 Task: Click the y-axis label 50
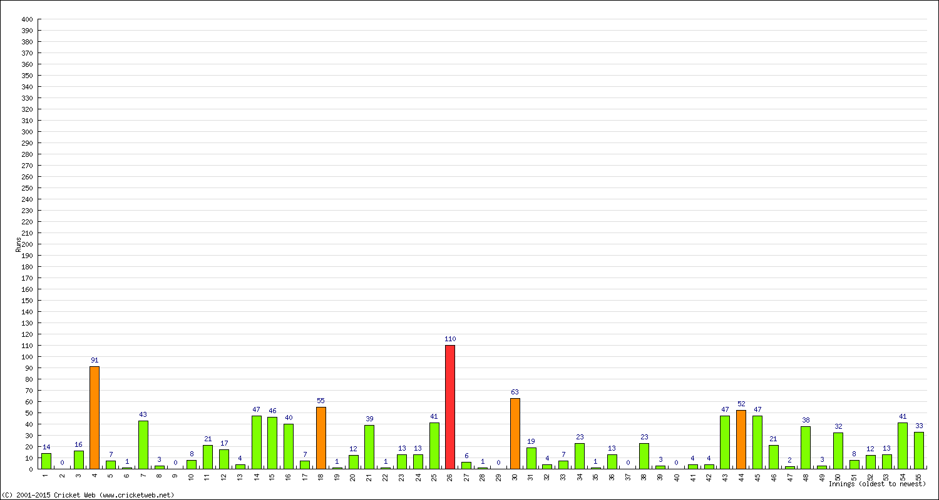click(x=28, y=413)
